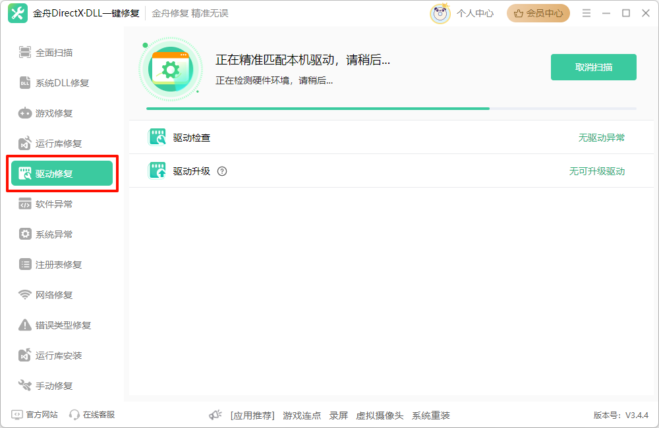Click the megaphone icon beside 应用推荐
The image size is (659, 428).
tap(215, 414)
